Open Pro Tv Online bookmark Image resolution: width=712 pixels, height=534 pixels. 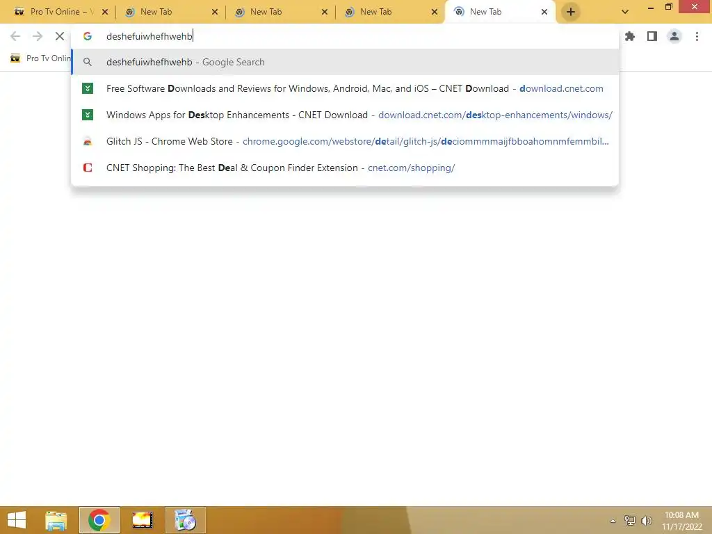(40, 58)
